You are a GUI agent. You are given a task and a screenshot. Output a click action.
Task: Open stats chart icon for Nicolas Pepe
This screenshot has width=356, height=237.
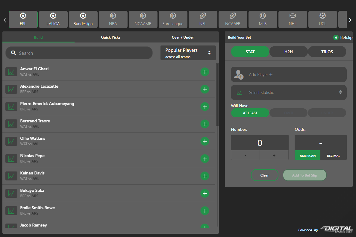[x=11, y=159]
